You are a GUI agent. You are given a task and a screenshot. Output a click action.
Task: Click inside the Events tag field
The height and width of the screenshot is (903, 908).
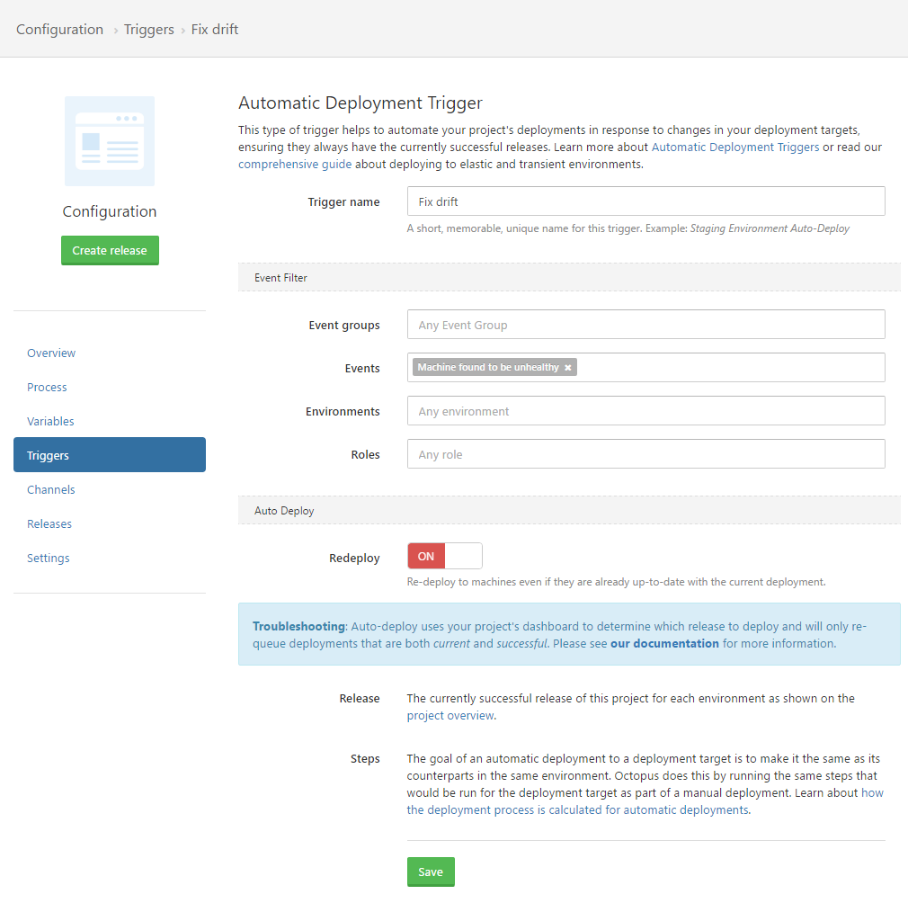coord(728,368)
